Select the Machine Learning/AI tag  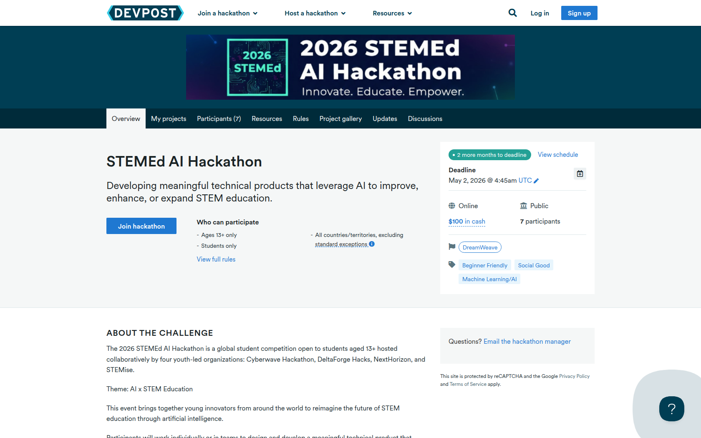pyautogui.click(x=489, y=279)
